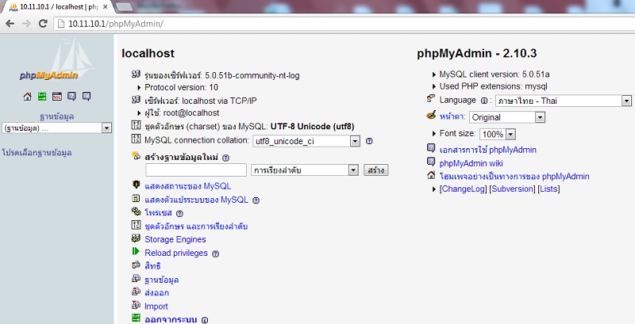Click help icon beside processes link
Image resolution: width=635 pixels, height=324 pixels.
(179, 214)
